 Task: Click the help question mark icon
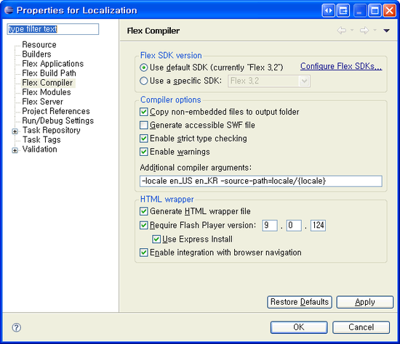click(x=17, y=327)
